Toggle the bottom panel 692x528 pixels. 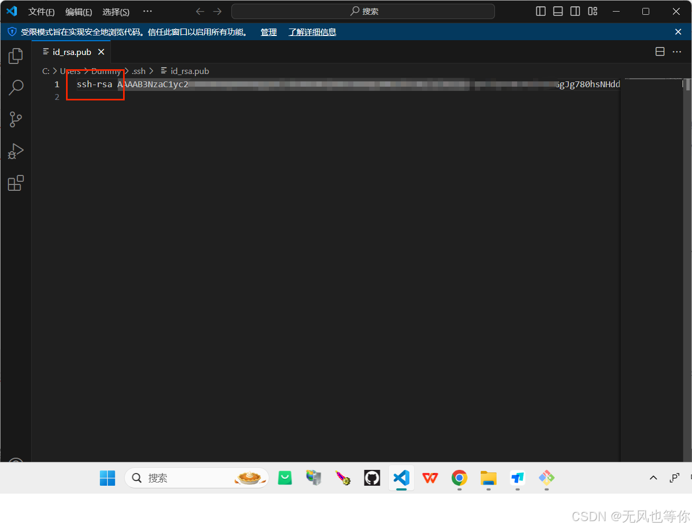[558, 11]
